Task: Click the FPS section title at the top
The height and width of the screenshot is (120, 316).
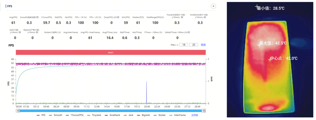Action: 10,6
